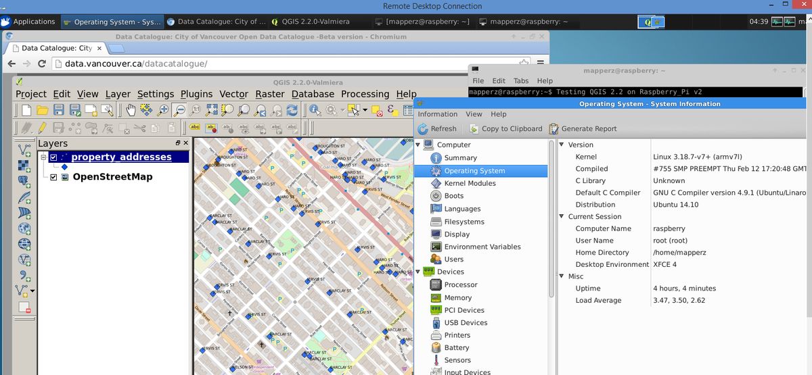Save the QGIS project with the floppy icon
The height and width of the screenshot is (375, 812).
pos(59,109)
